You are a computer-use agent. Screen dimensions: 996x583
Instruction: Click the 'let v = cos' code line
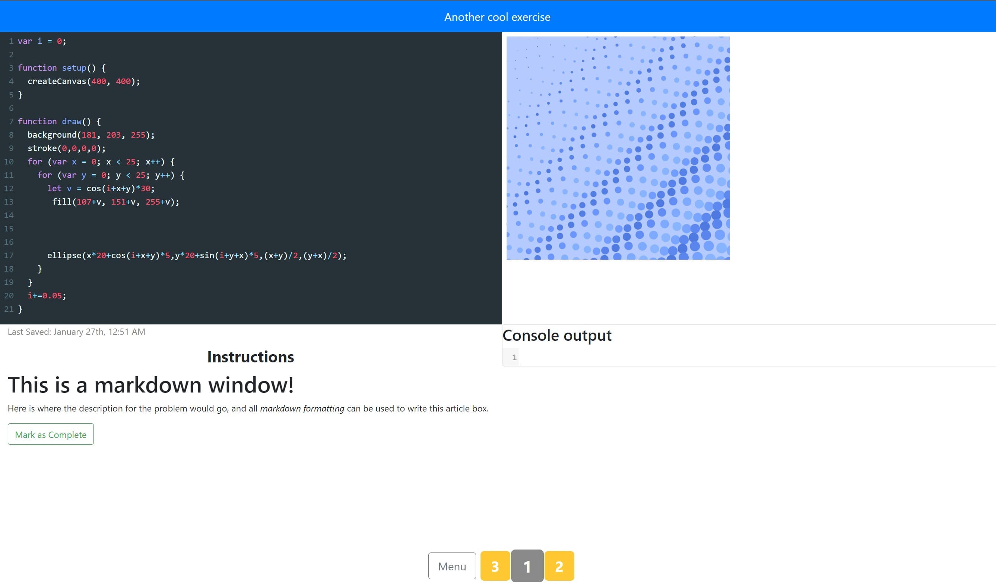click(101, 189)
